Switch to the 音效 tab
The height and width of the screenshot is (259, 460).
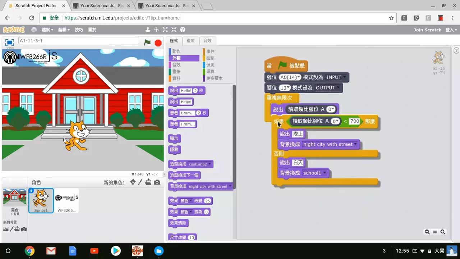(207, 41)
